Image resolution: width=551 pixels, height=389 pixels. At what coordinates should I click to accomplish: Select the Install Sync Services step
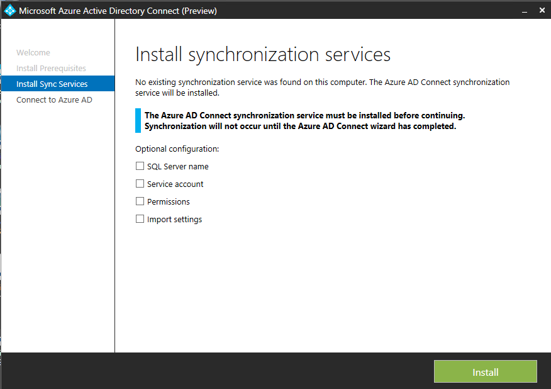[x=52, y=84]
